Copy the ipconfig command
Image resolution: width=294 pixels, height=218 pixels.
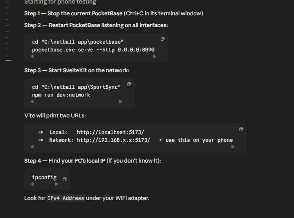tap(65, 179)
